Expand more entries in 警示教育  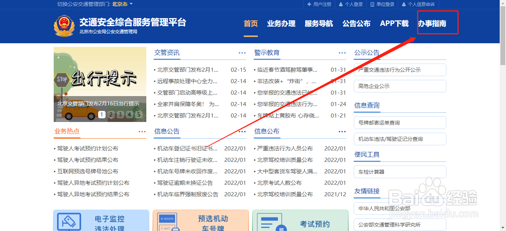pos(342,53)
